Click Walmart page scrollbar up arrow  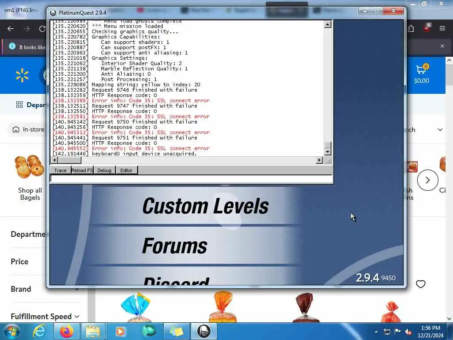coord(449,60)
